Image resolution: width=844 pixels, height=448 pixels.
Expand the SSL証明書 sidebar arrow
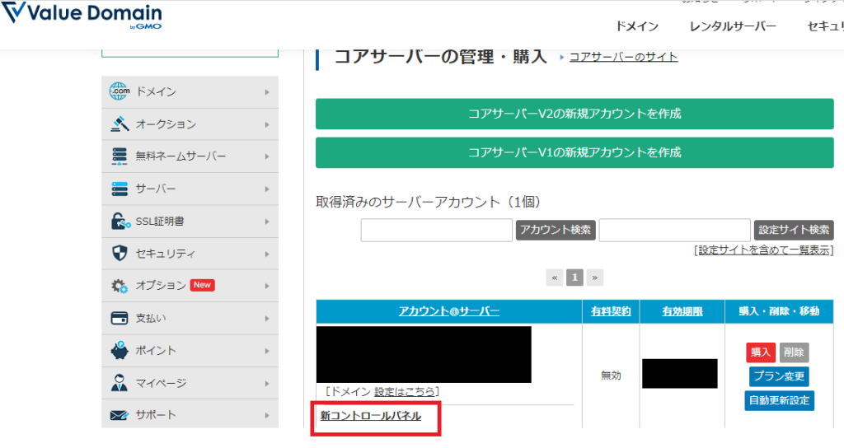point(267,222)
